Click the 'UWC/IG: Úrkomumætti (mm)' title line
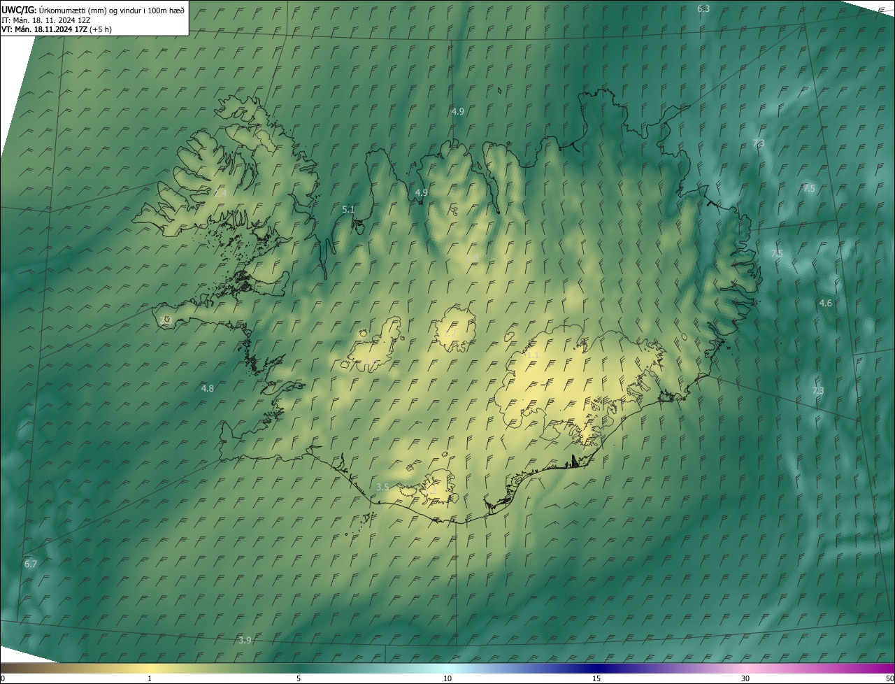Screen dimensions: 895x684 (93, 10)
